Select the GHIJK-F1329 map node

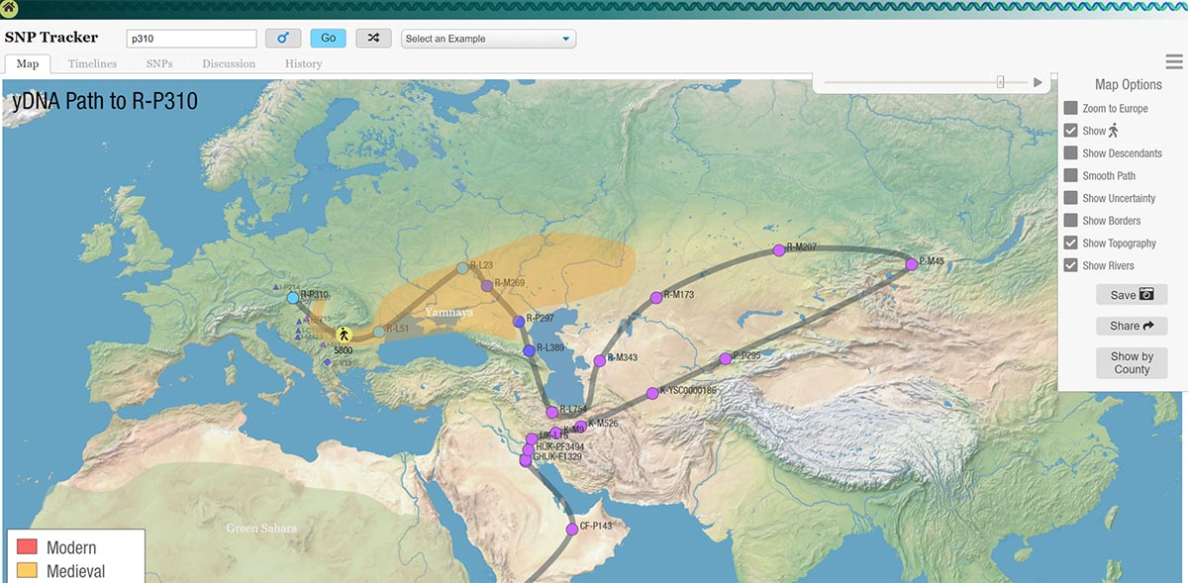click(x=526, y=460)
